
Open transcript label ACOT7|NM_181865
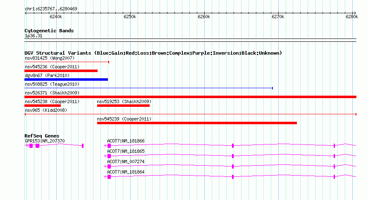[x=126, y=152]
